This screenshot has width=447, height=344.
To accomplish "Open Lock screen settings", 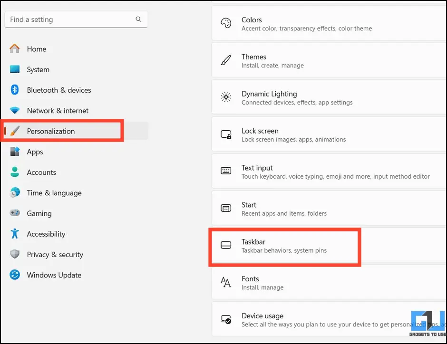I will tap(329, 134).
